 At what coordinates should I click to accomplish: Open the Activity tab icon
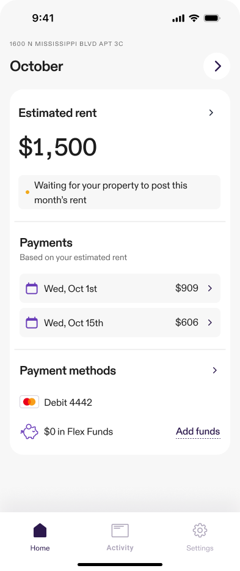(x=120, y=530)
